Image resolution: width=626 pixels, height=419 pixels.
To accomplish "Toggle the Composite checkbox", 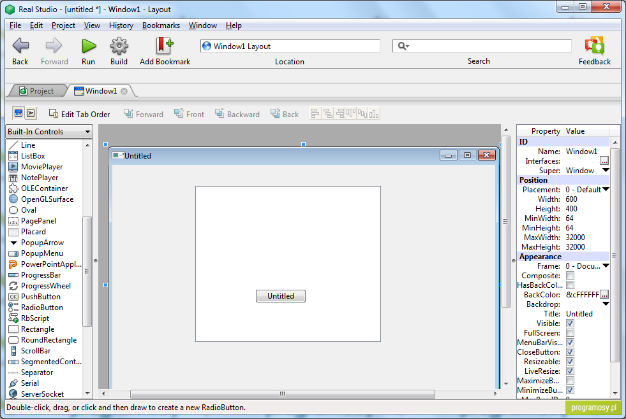I will [570, 276].
